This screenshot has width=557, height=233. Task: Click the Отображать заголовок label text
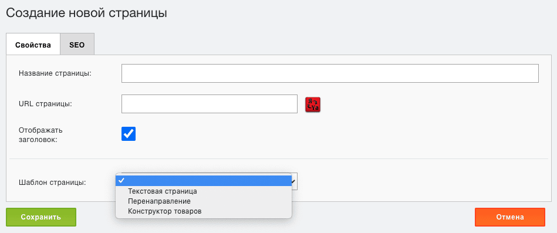pos(38,134)
